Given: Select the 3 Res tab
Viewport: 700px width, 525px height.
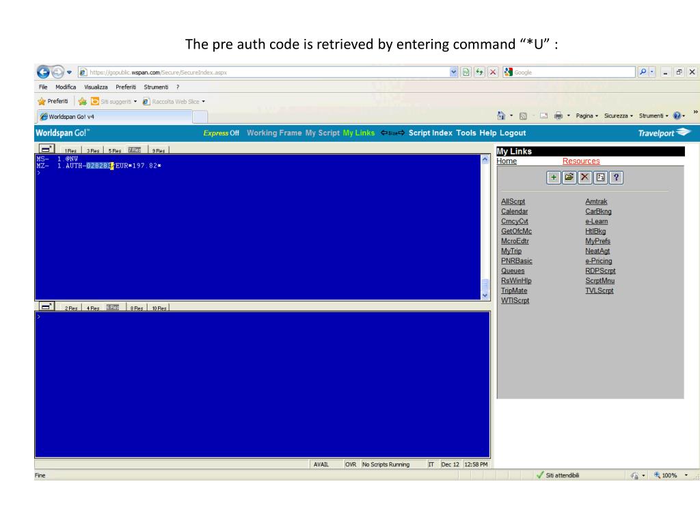Looking at the screenshot, I should 93,150.
